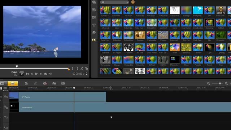
Task: Select the Kaleidoscope filter thumbnail
Action: (x=186, y=47)
